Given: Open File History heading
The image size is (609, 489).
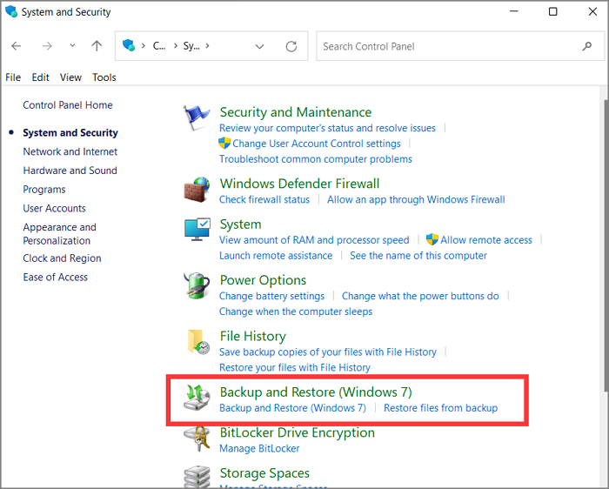Looking at the screenshot, I should click(x=253, y=337).
